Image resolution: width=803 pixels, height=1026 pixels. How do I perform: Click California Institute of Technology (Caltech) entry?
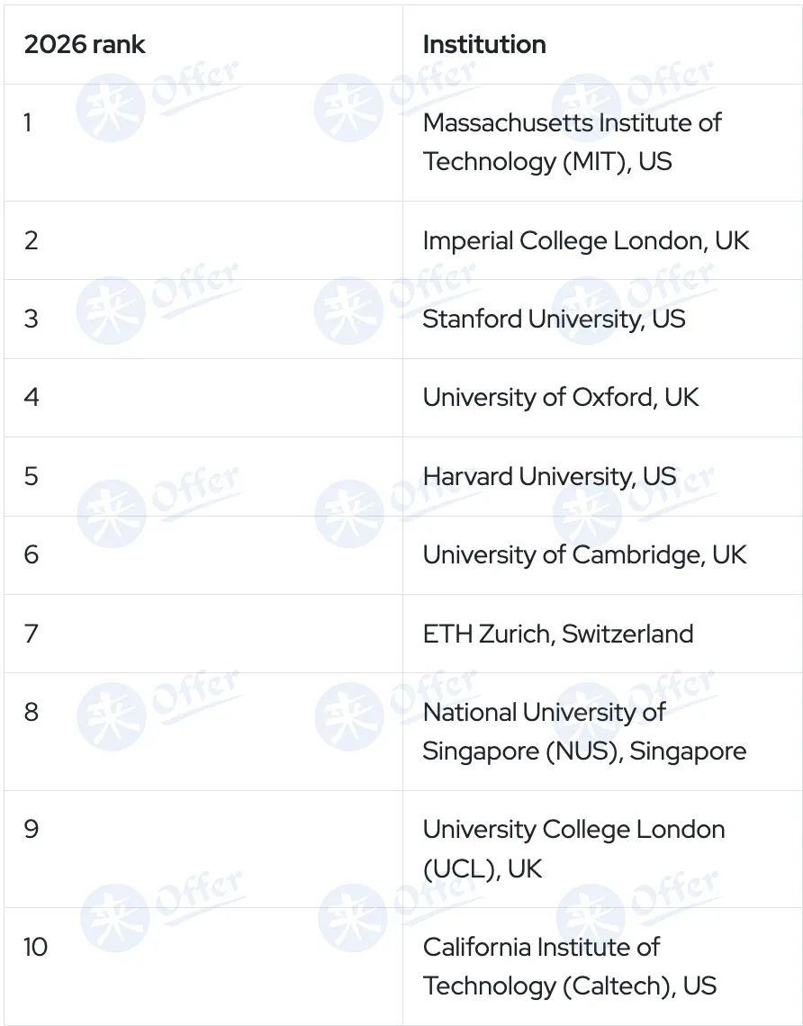pyautogui.click(x=569, y=967)
